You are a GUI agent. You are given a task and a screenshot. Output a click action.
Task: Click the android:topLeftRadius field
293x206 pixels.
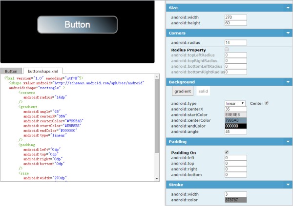(236, 55)
